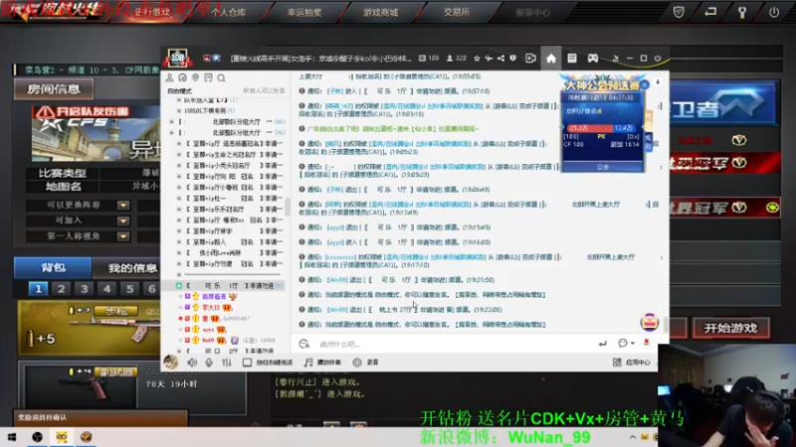Open the notes icon above channel list
The width and height of the screenshot is (796, 447).
(x=208, y=77)
